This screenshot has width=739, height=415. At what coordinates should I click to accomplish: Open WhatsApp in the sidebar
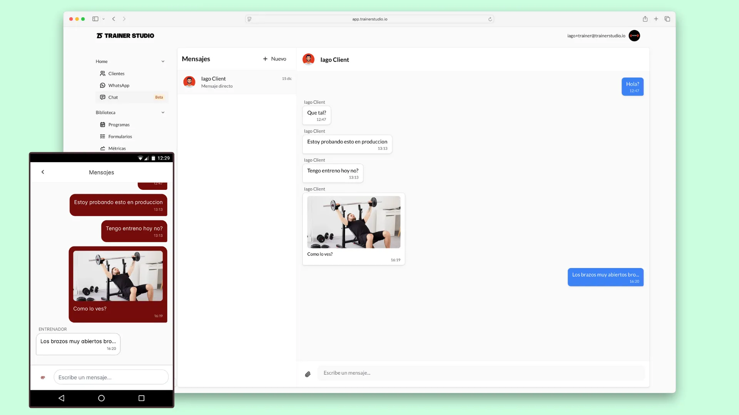pyautogui.click(x=119, y=85)
